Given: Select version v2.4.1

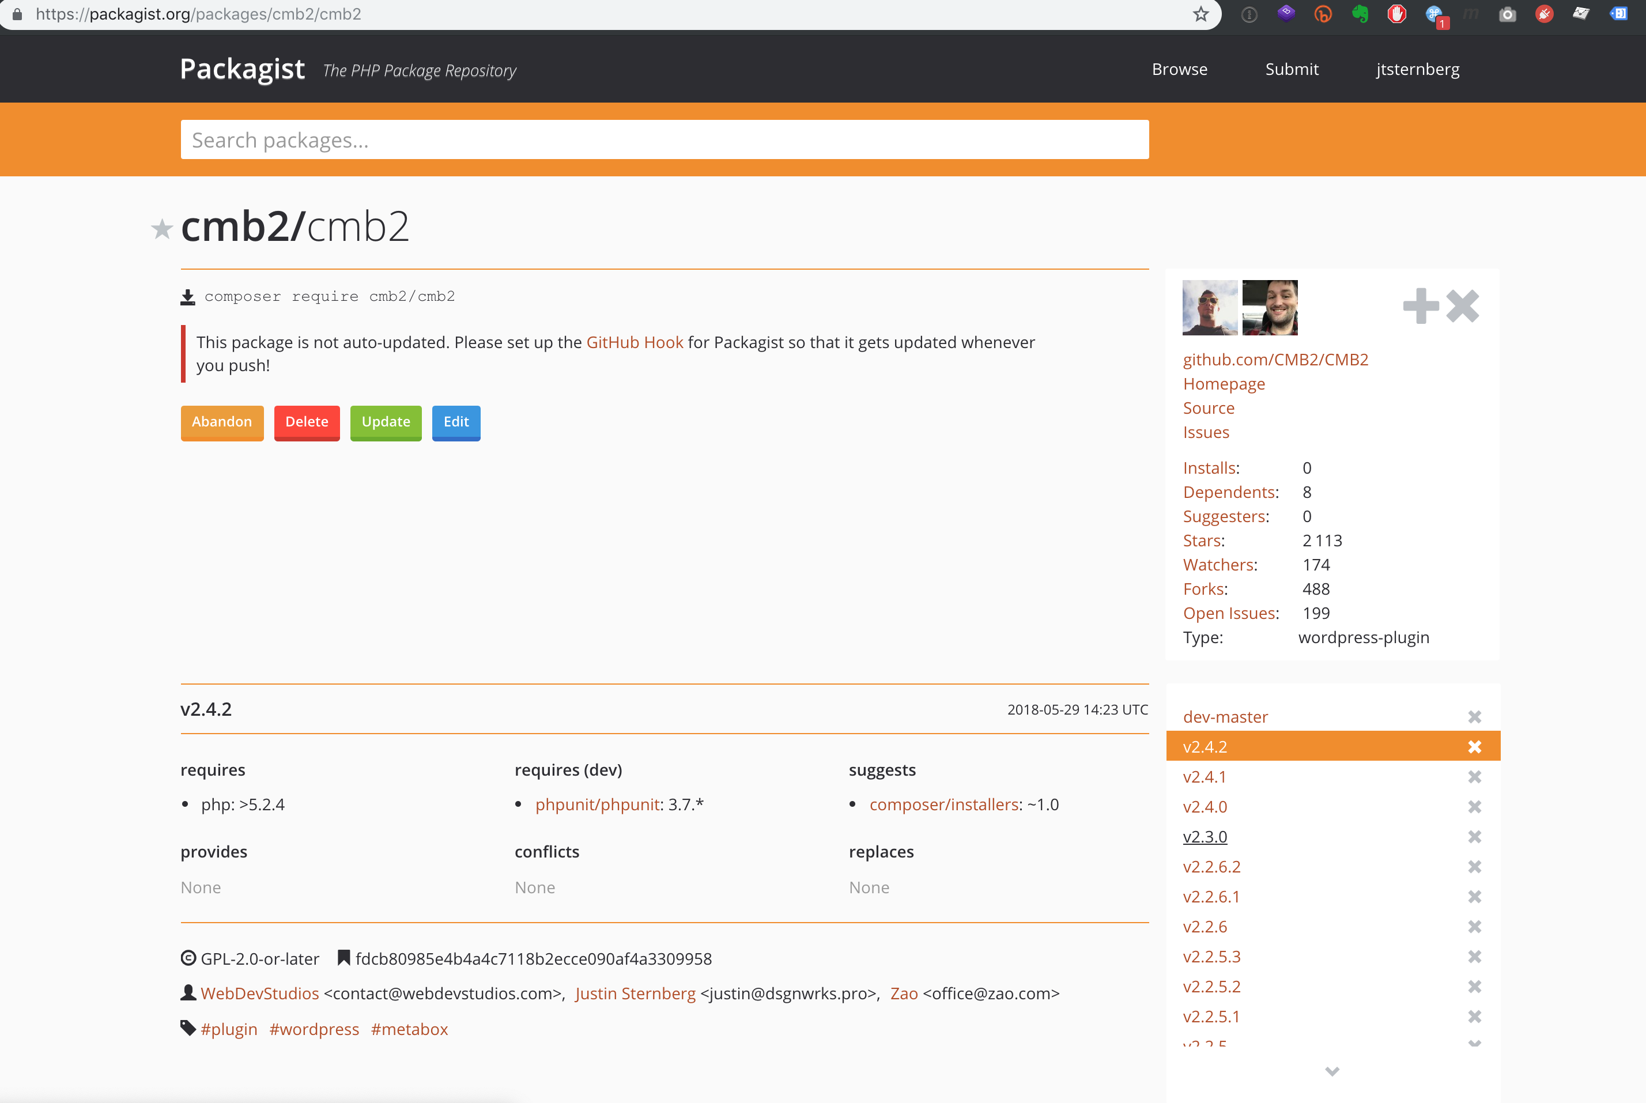Looking at the screenshot, I should coord(1205,777).
